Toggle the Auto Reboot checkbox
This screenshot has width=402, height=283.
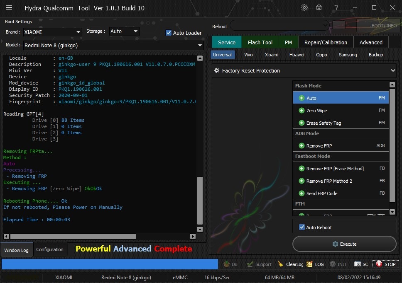pyautogui.click(x=302, y=227)
